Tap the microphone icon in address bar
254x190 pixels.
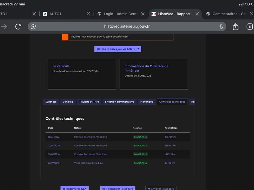[x=221, y=27]
